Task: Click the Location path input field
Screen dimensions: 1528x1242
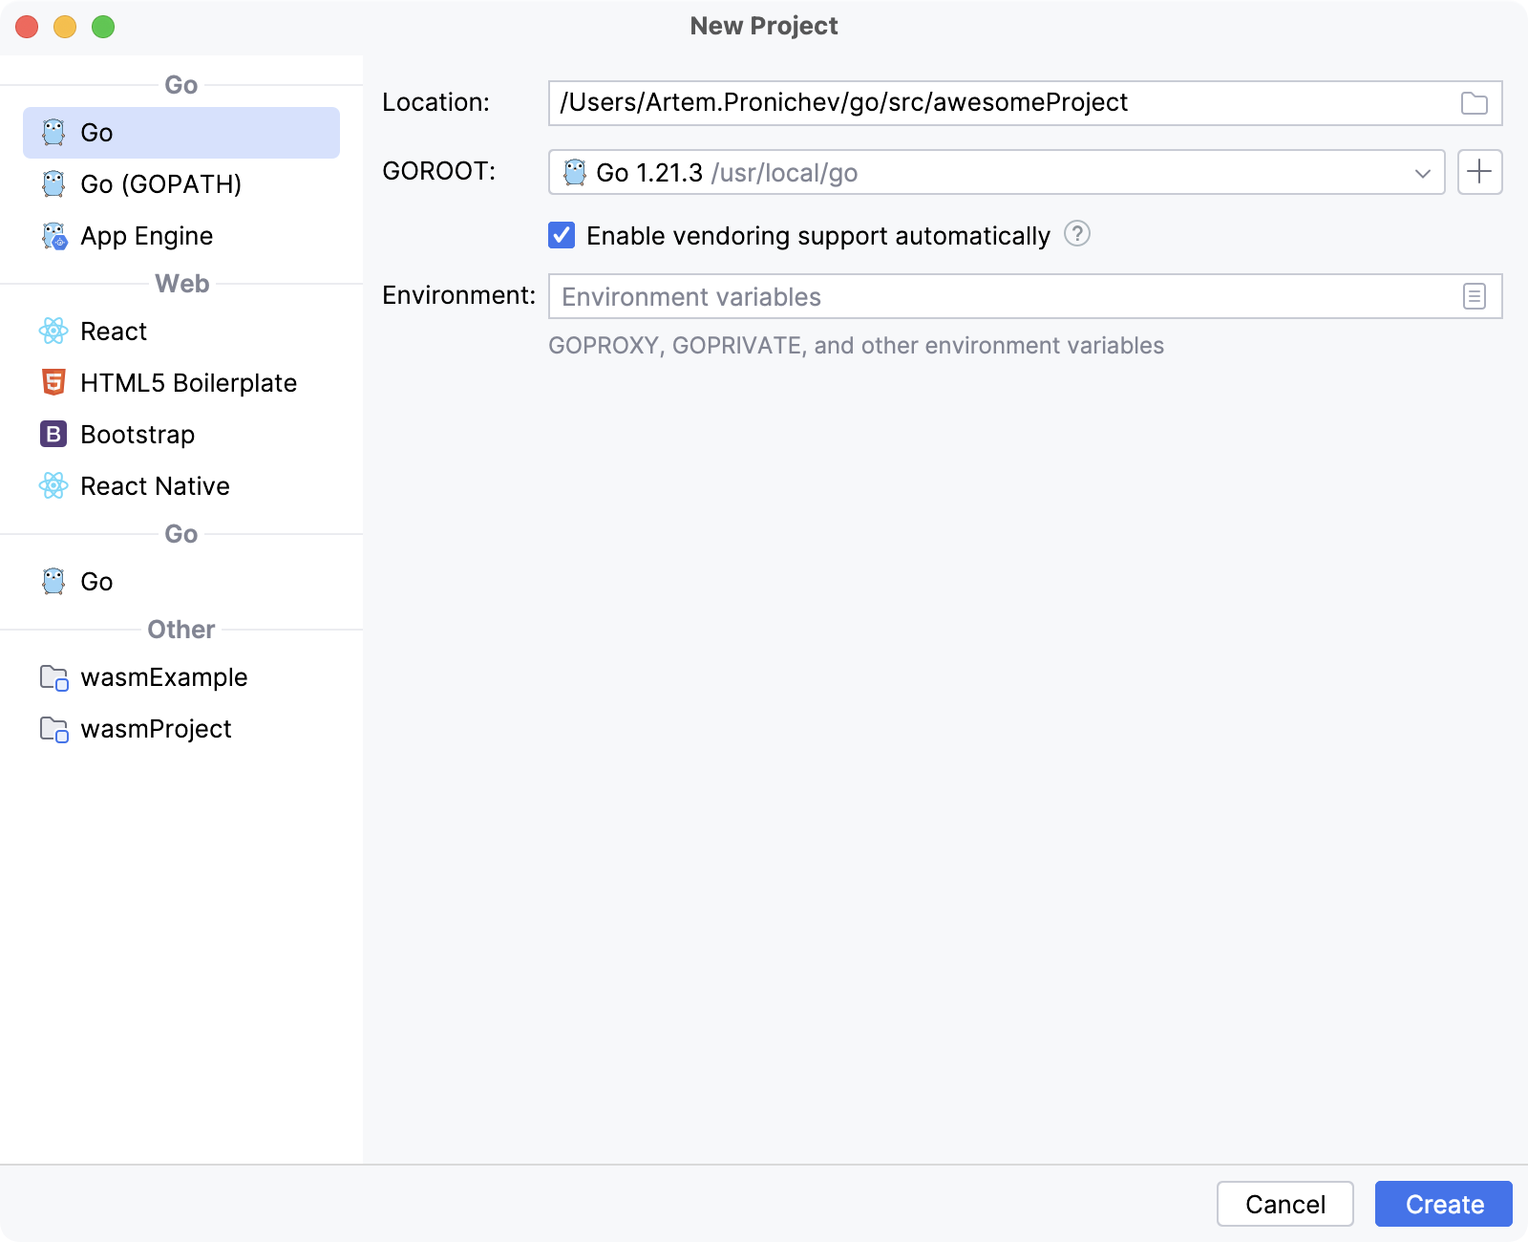Action: tap(955, 102)
